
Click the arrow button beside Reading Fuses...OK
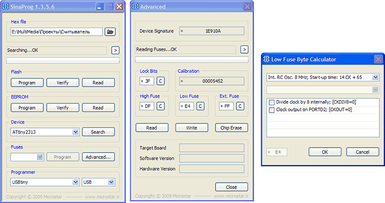coord(244,49)
